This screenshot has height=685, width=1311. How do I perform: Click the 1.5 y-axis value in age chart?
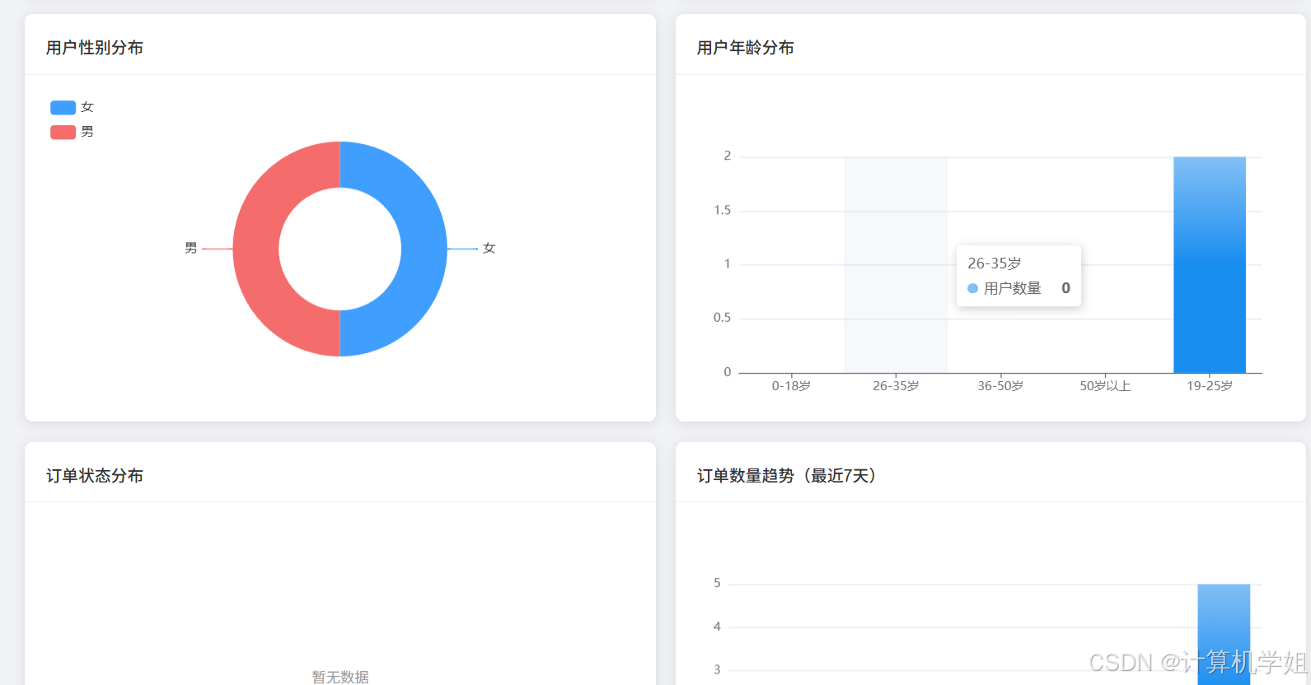tap(722, 211)
